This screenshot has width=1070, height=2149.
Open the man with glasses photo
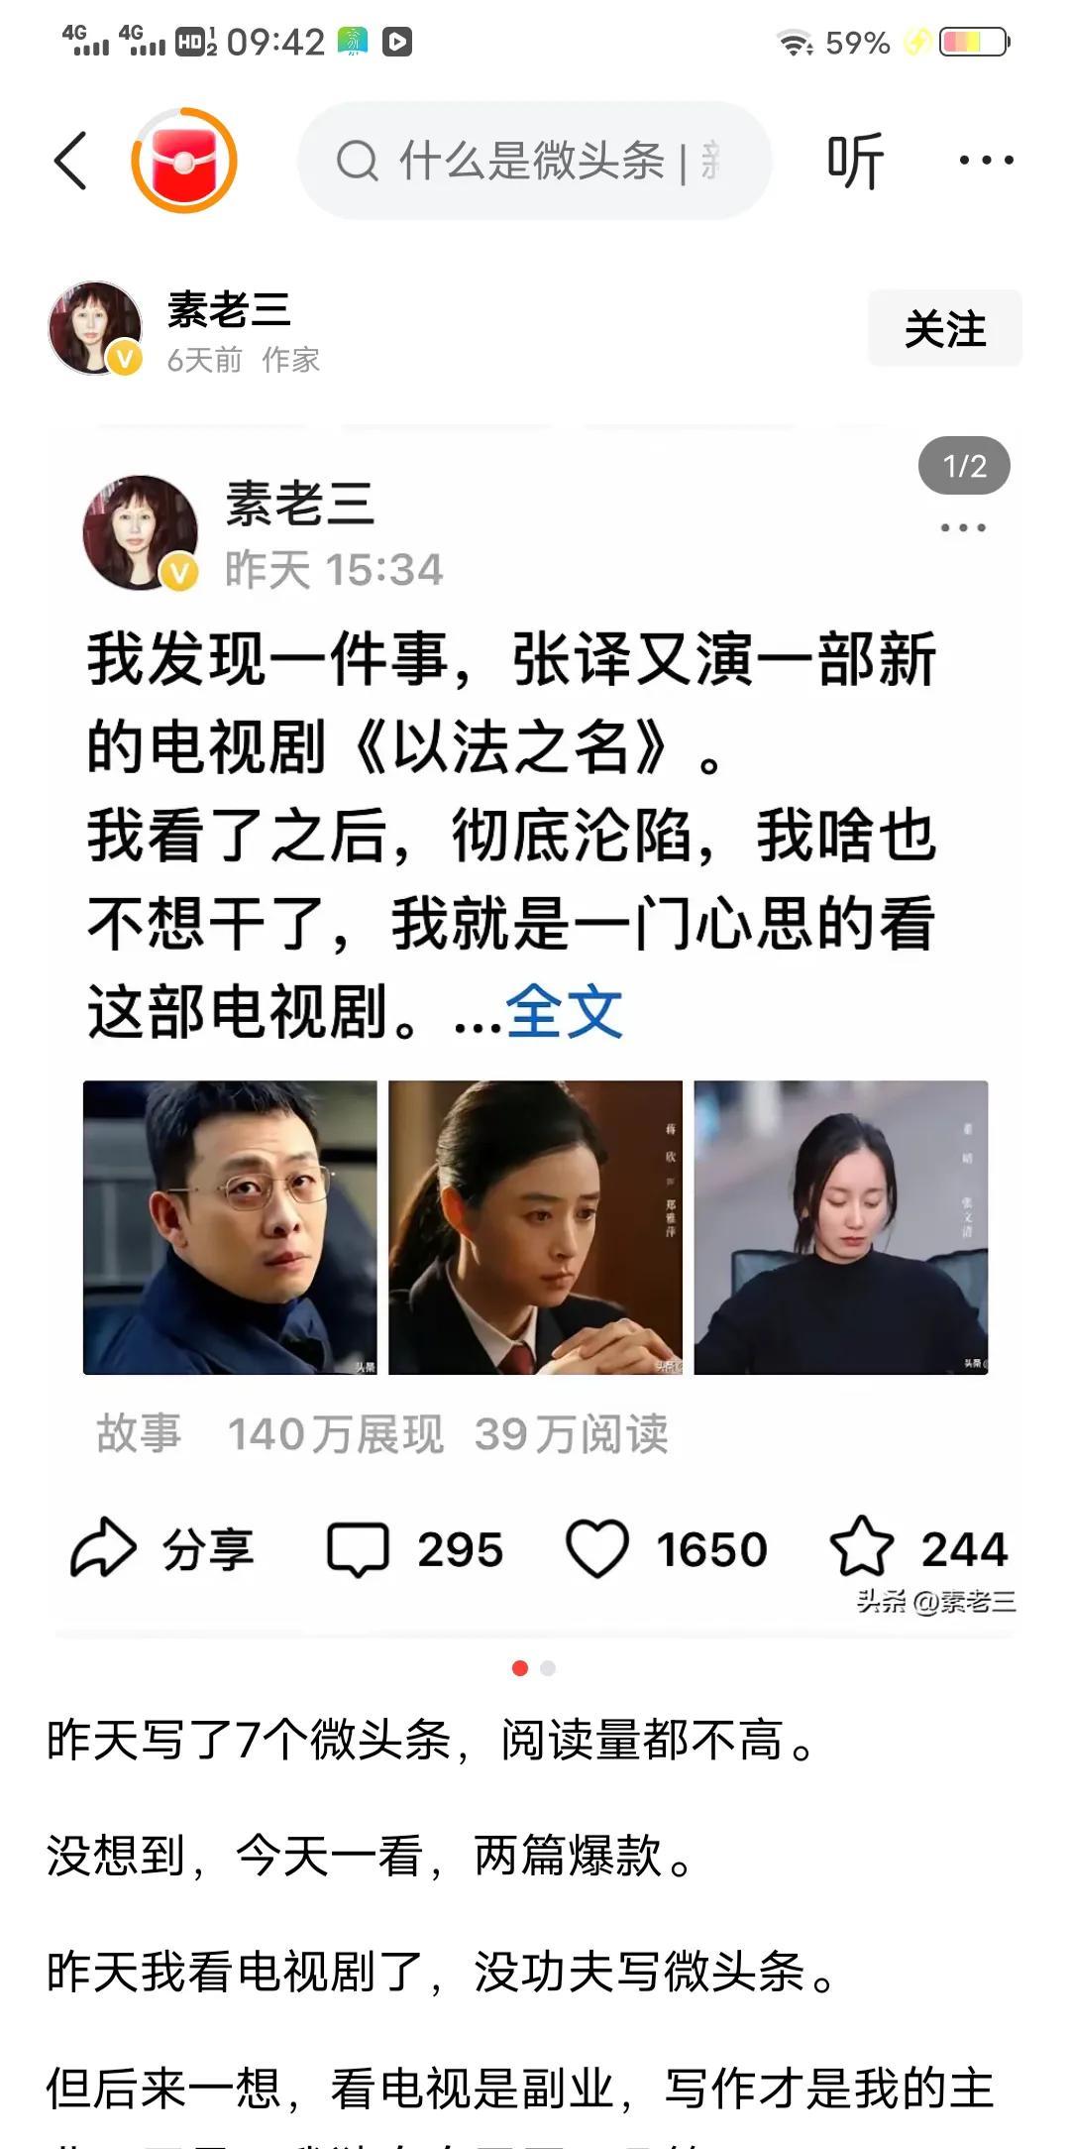pyautogui.click(x=230, y=1227)
